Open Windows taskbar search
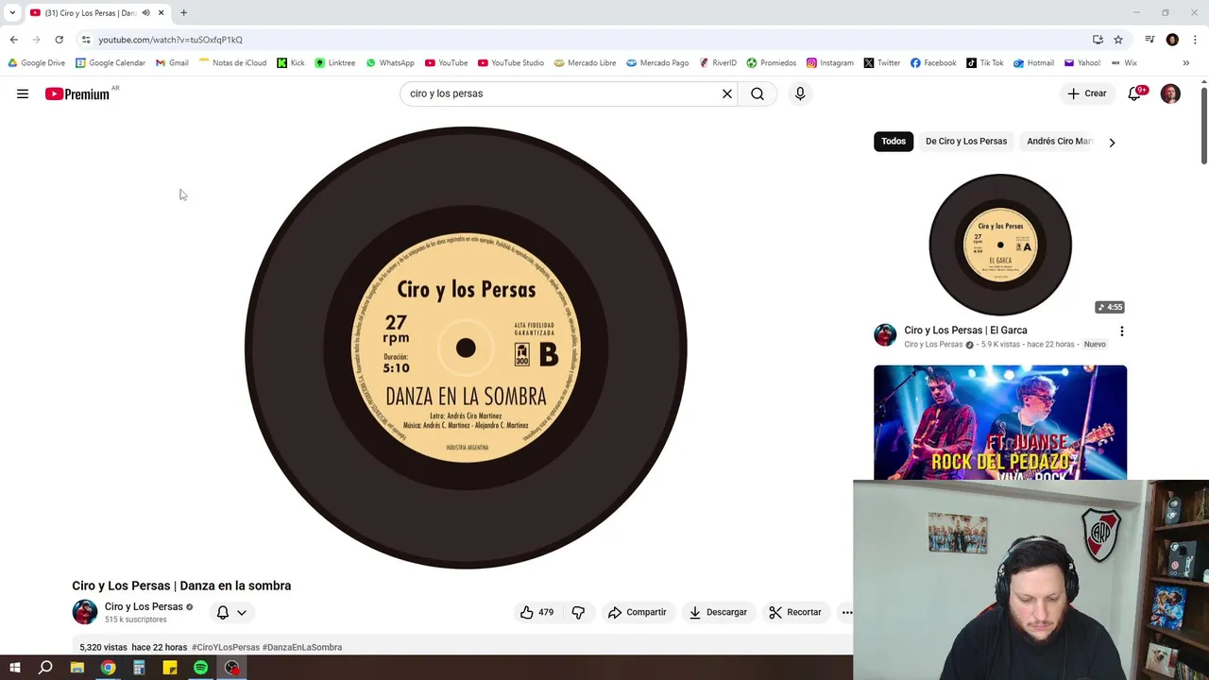The height and width of the screenshot is (680, 1209). coord(45,668)
